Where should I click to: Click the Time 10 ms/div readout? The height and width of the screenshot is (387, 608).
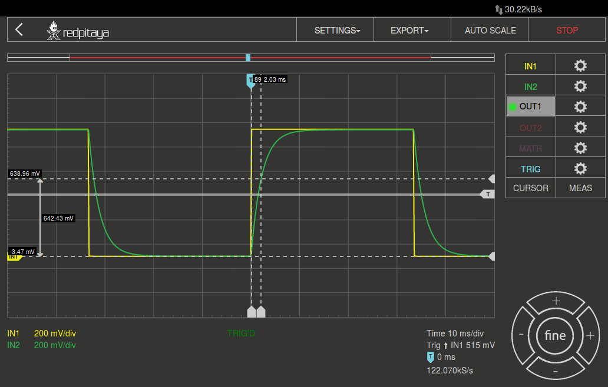coord(455,333)
